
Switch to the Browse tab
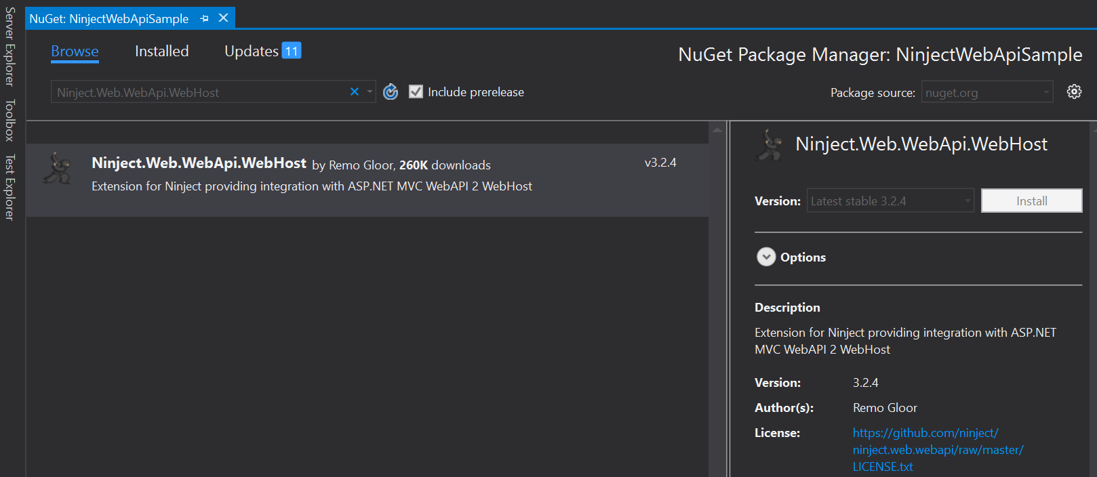pyautogui.click(x=75, y=51)
